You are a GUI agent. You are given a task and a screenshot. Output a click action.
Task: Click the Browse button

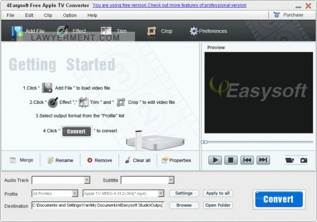pyautogui.click(x=184, y=205)
